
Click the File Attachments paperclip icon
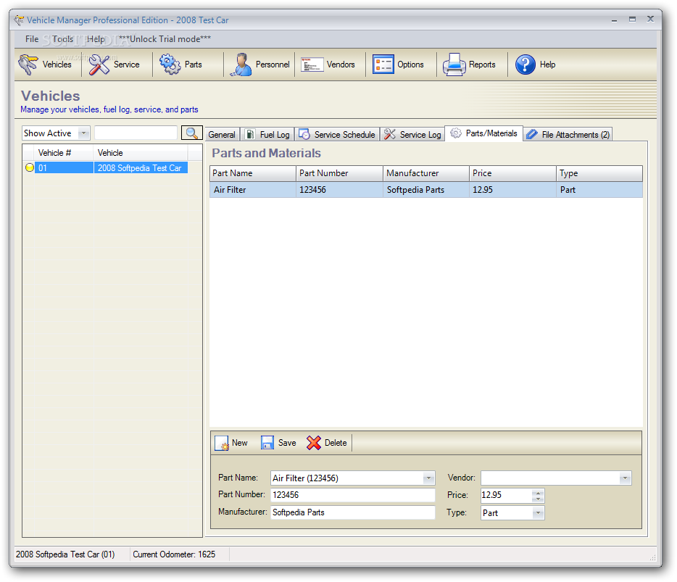(x=532, y=134)
